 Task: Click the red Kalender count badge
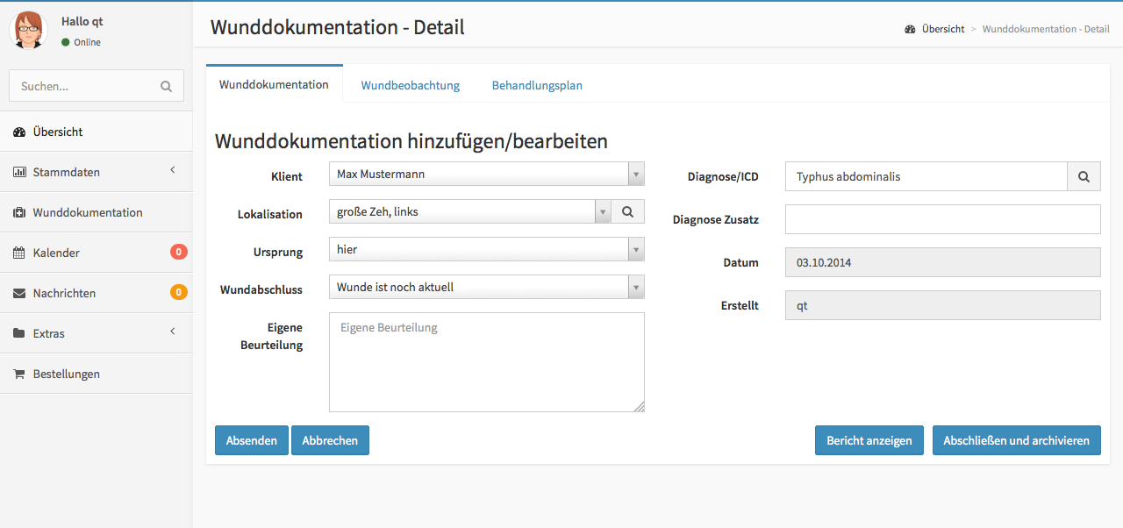click(x=179, y=252)
